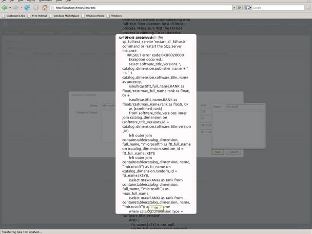Click the Reload page icon

coord(27,8)
